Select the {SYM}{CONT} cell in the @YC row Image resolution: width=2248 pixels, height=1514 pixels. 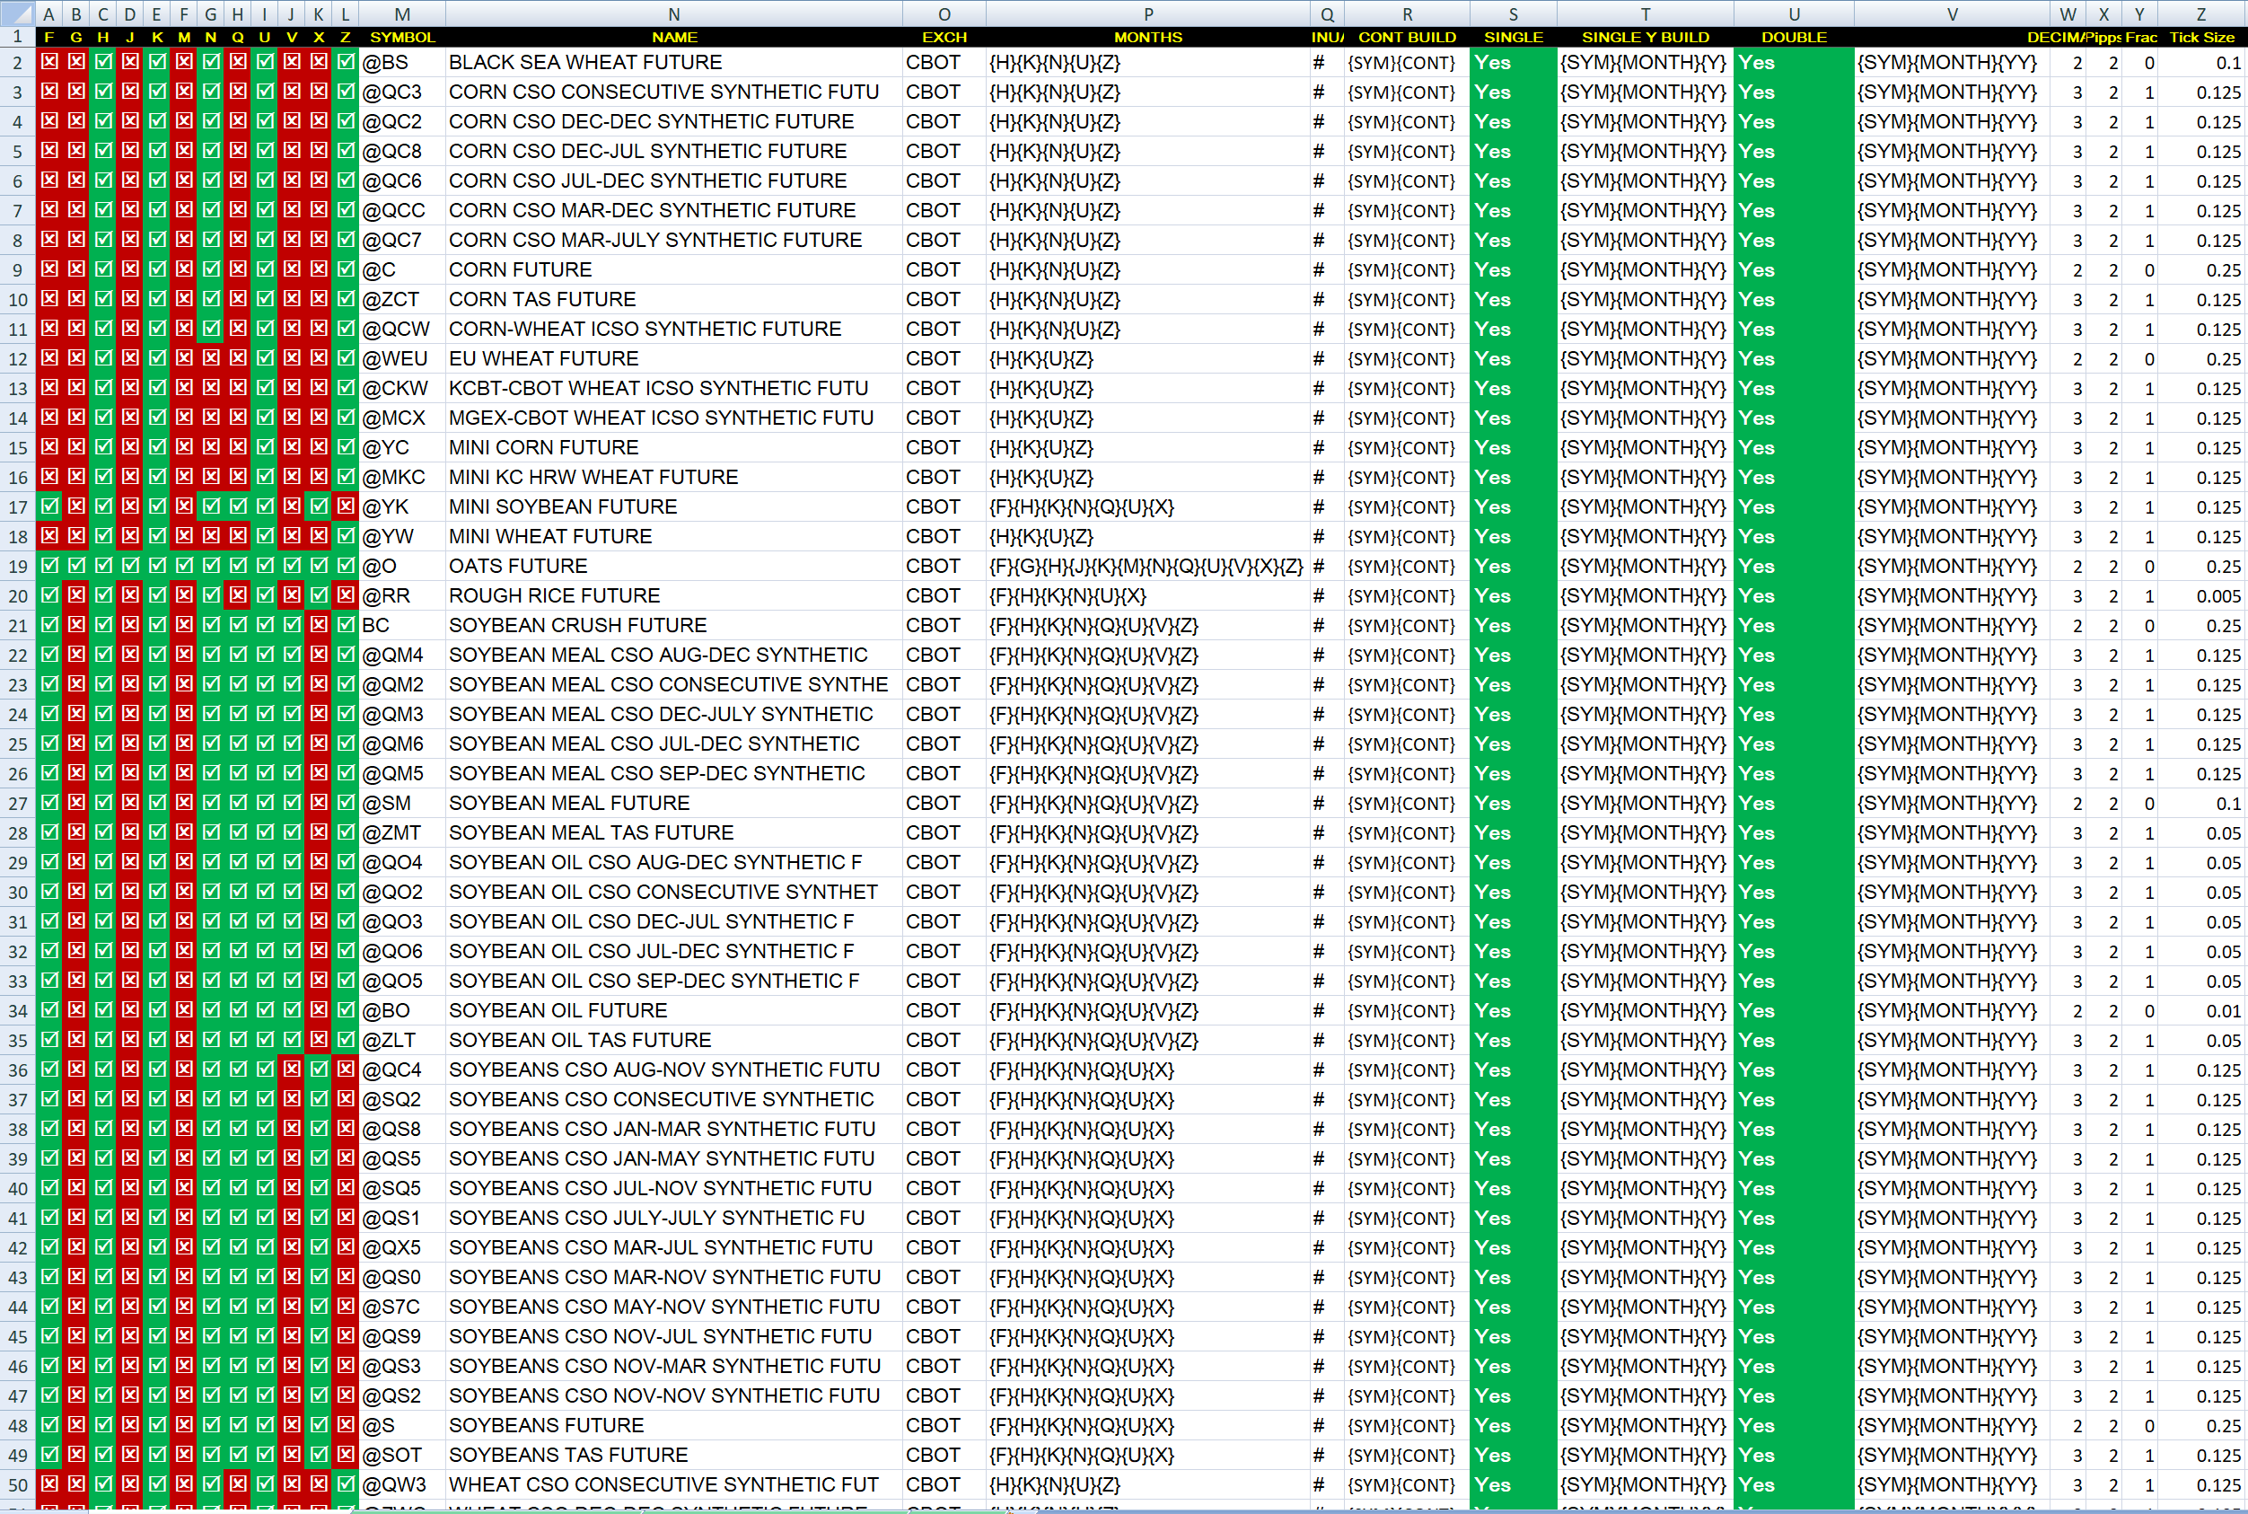[x=1406, y=448]
